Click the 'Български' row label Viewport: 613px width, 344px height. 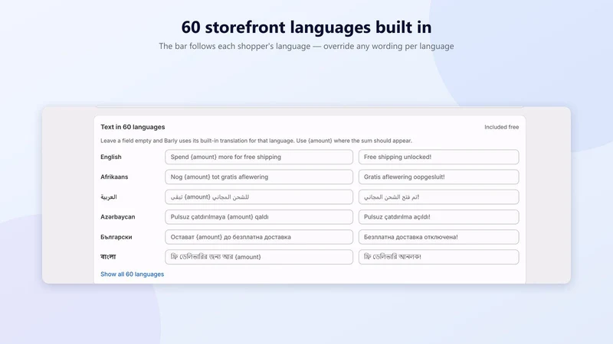click(x=116, y=237)
